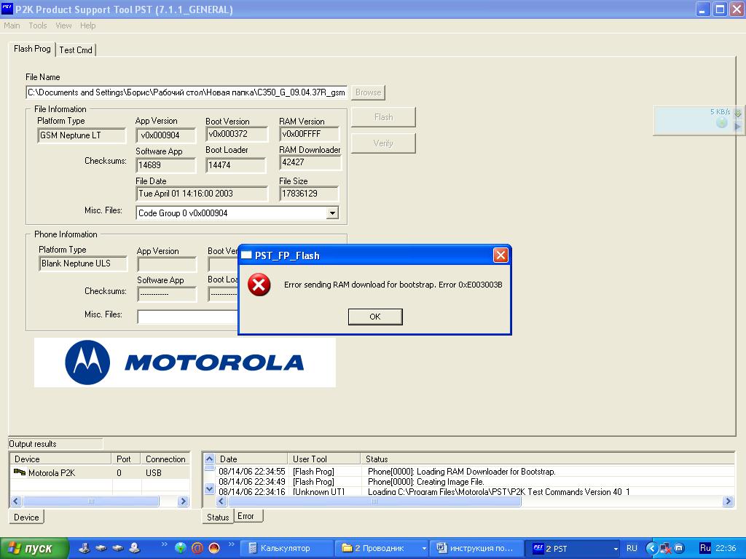The image size is (746, 559).
Task: Open the пуск Start menu
Action: tap(34, 548)
